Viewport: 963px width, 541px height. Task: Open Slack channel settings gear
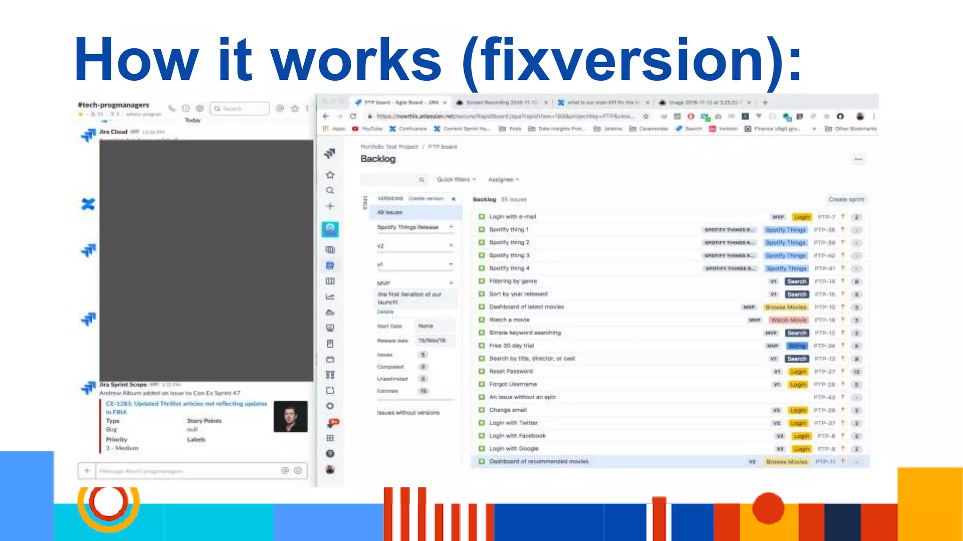pos(200,108)
